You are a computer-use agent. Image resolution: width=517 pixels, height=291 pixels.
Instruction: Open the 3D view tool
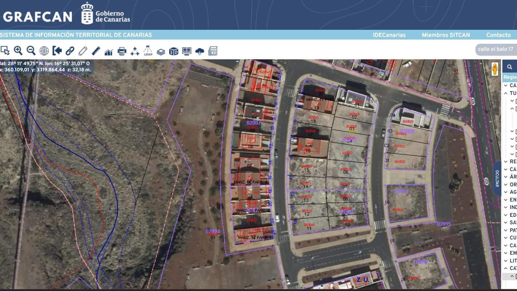point(174,51)
